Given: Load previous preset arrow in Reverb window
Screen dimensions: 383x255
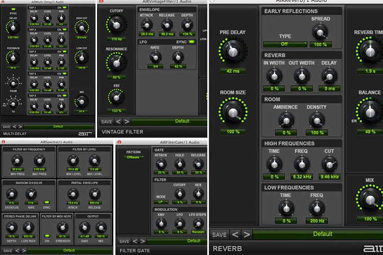Looking at the screenshot, I should click(235, 235).
